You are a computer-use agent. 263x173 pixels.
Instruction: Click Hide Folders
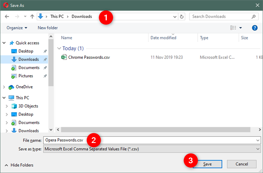(x=19, y=165)
